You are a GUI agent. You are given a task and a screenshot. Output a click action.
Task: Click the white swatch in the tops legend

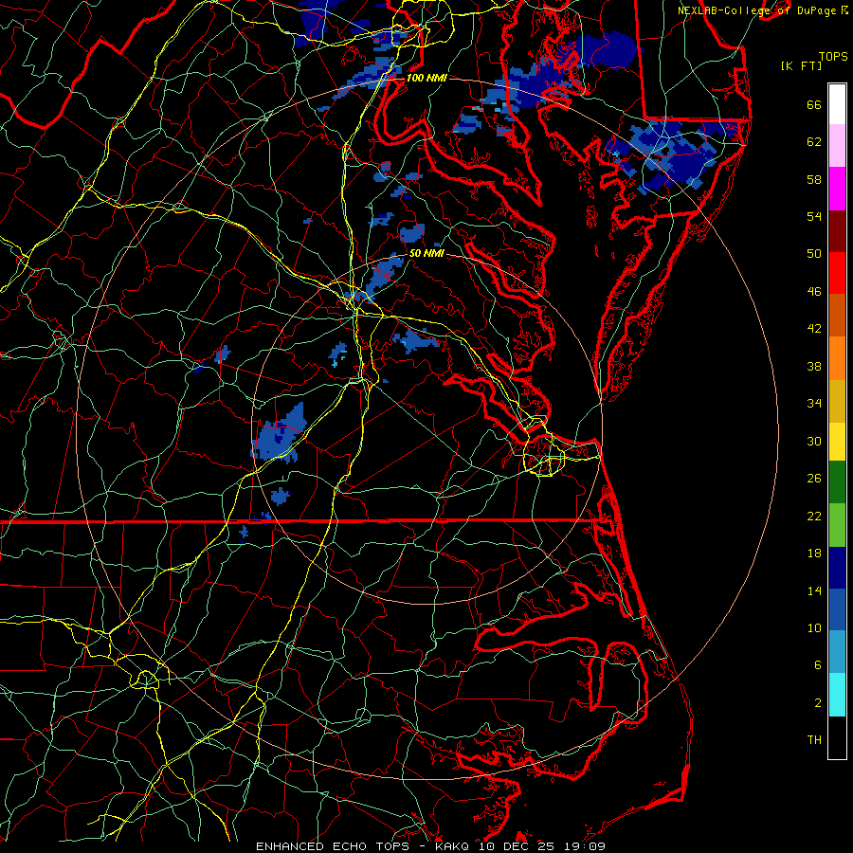point(837,104)
